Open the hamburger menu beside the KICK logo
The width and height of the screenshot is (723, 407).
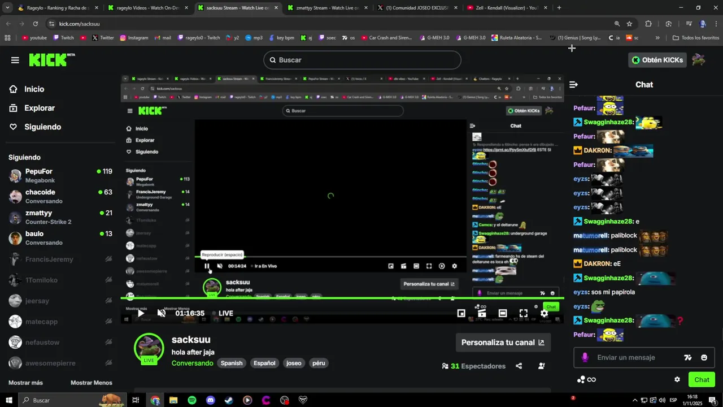pos(15,60)
